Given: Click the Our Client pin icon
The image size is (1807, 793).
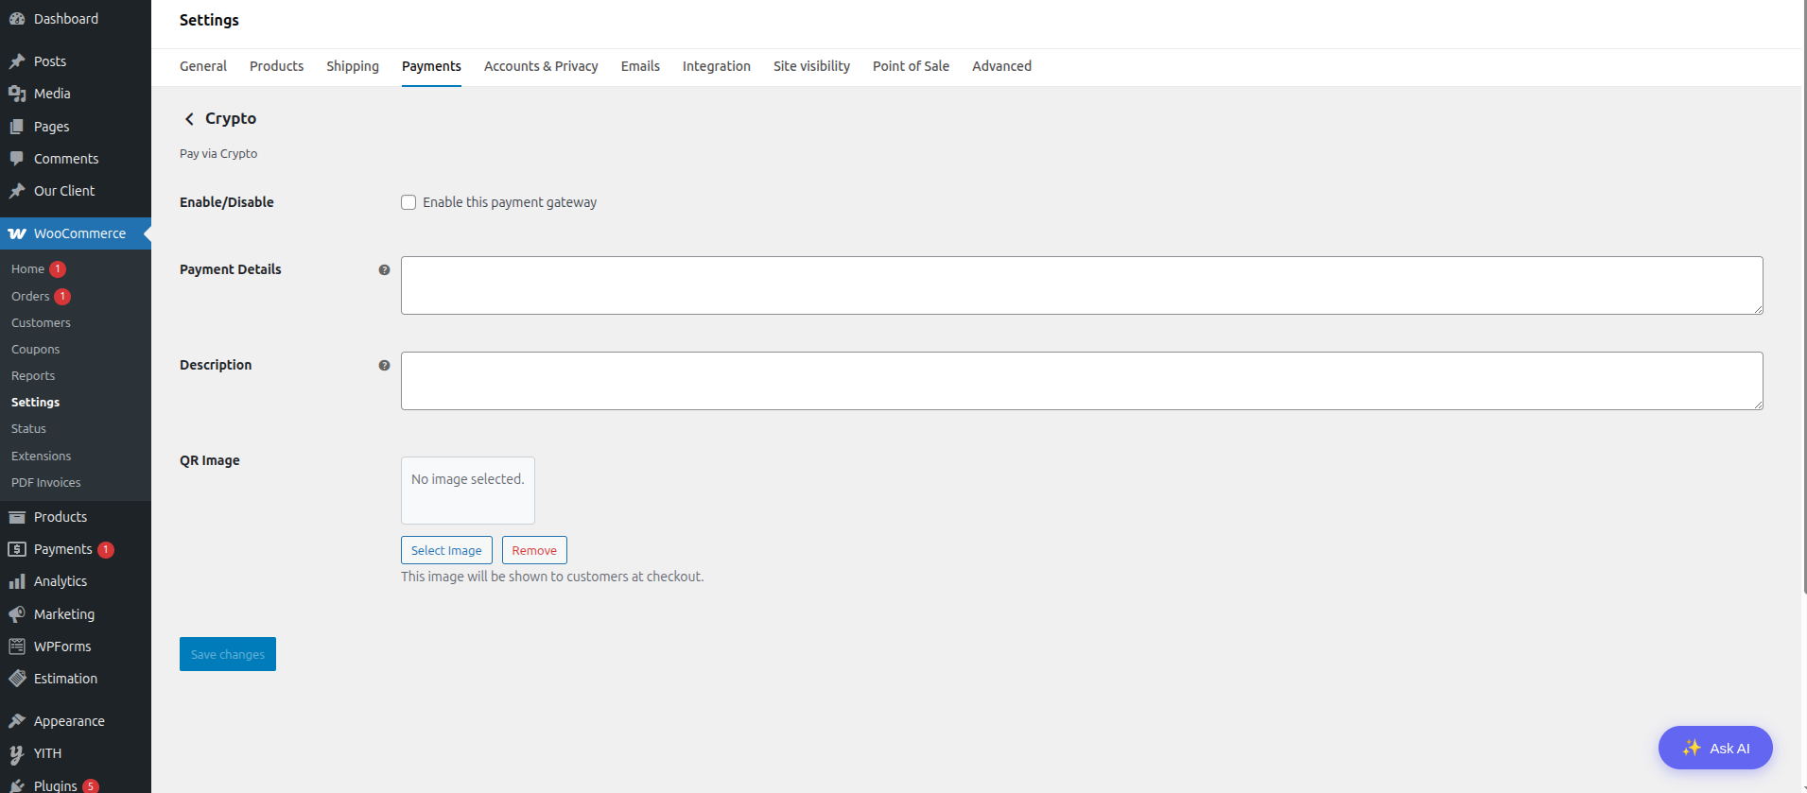Looking at the screenshot, I should [x=17, y=191].
